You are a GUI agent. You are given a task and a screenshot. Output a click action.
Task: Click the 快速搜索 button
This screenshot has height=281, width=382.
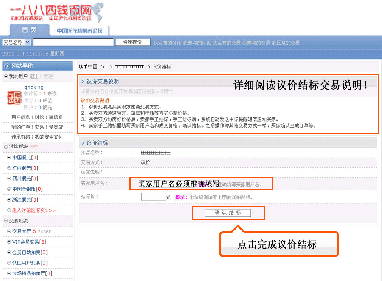[132, 42]
